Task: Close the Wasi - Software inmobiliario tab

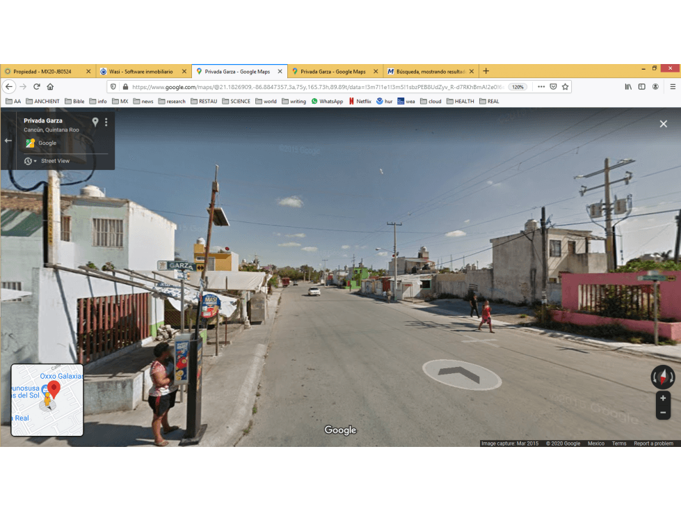Action: click(184, 71)
